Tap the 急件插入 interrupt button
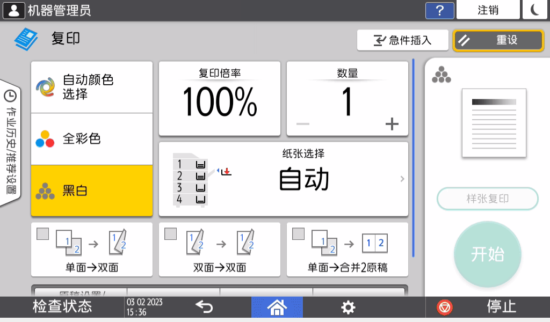Viewport: 550px width, 322px height. click(403, 40)
